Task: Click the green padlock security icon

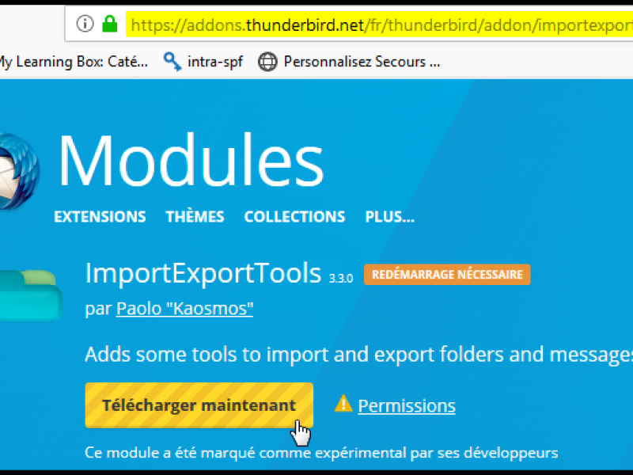Action: click(x=109, y=24)
